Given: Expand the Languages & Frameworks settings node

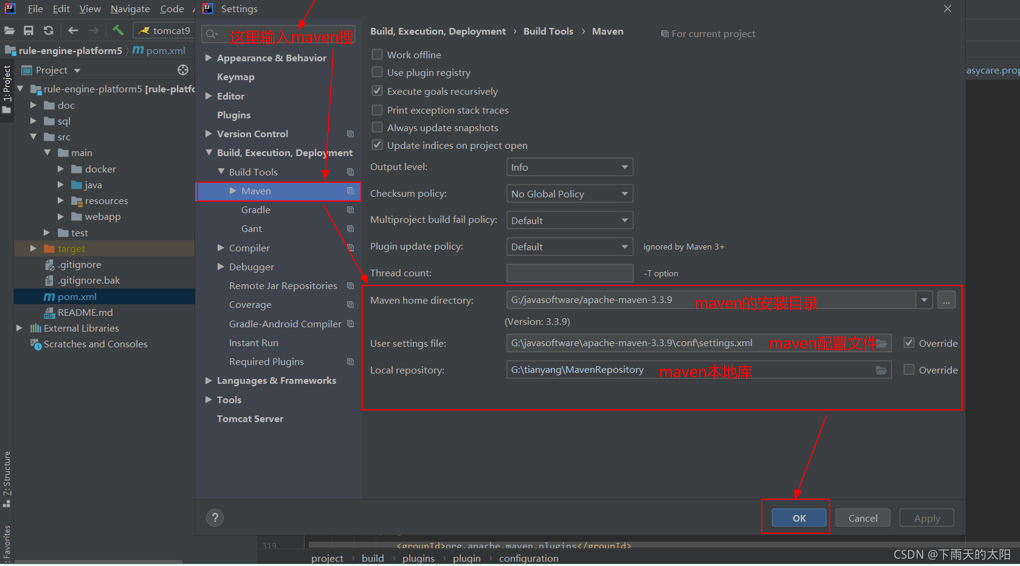Looking at the screenshot, I should pos(208,381).
